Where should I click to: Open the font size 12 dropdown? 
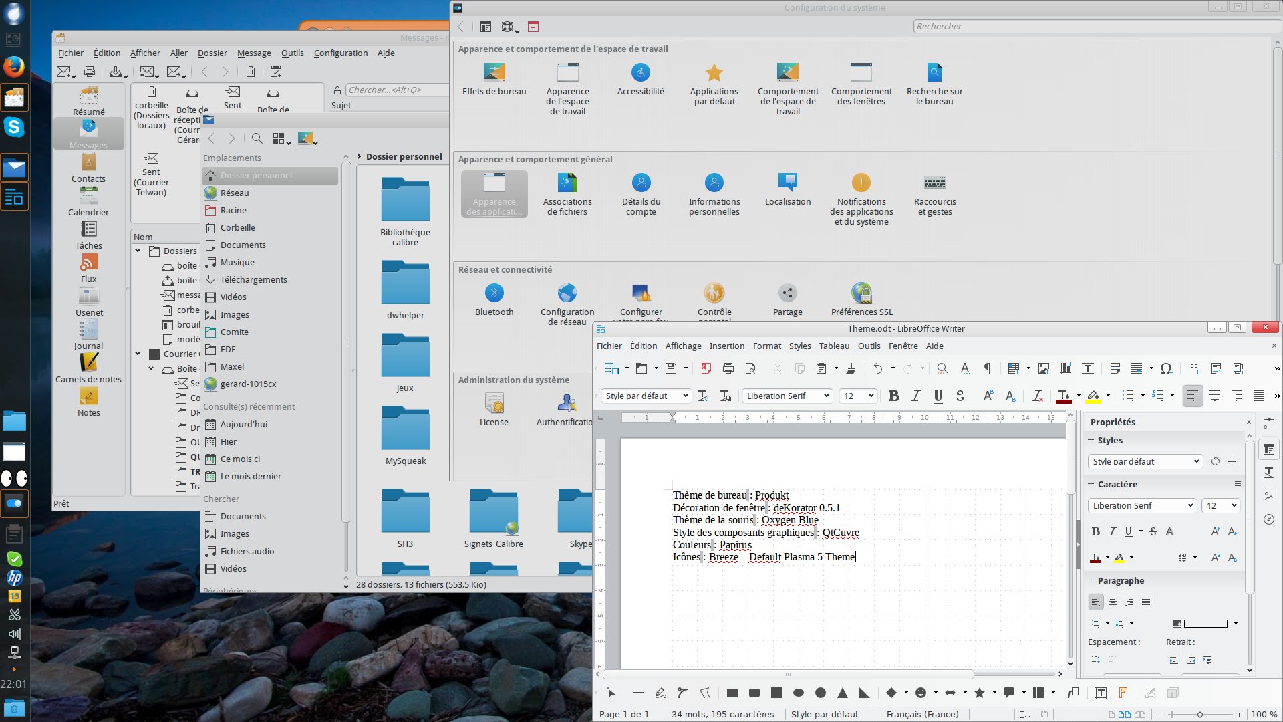click(871, 396)
